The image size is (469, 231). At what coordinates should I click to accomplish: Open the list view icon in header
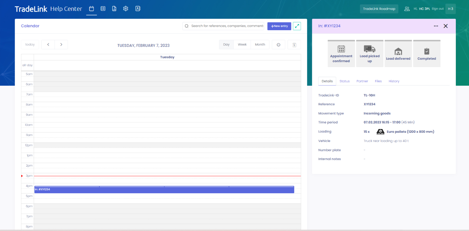(x=103, y=9)
